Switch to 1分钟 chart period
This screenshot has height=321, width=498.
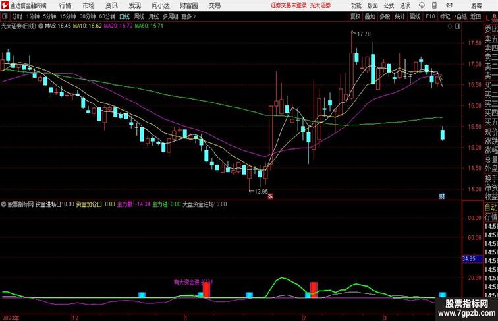tap(33, 16)
